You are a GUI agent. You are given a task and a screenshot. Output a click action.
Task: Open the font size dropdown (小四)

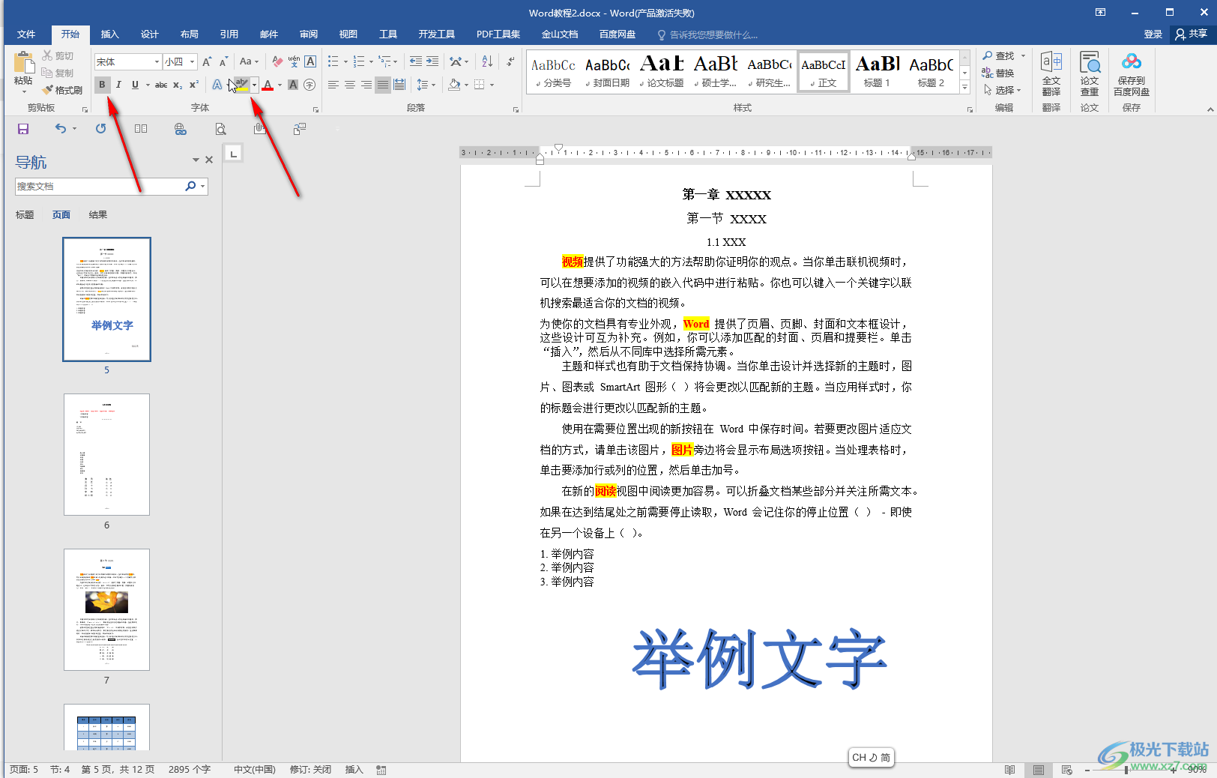click(193, 61)
